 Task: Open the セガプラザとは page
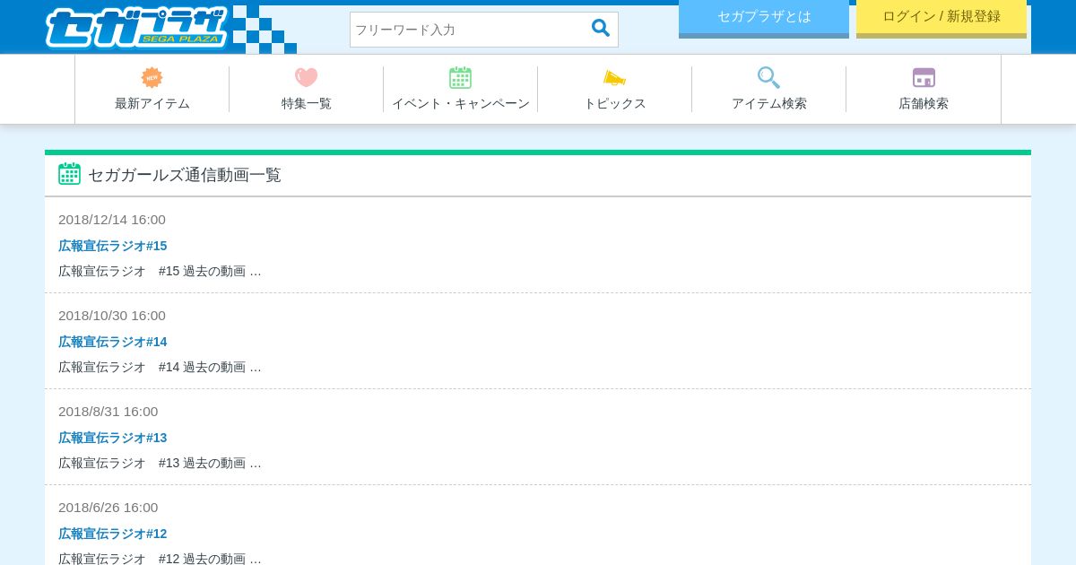[x=764, y=17]
